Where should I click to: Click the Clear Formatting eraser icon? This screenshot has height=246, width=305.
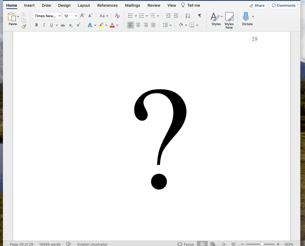(117, 16)
